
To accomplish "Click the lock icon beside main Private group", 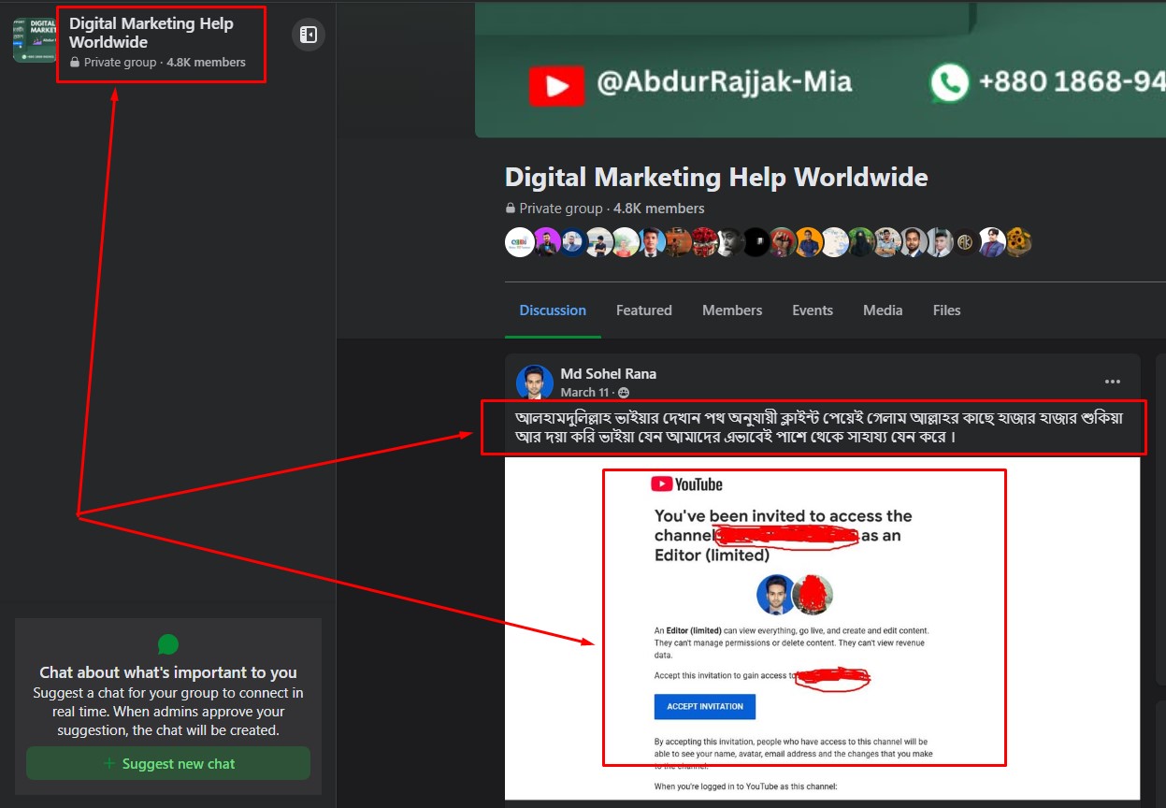I will [511, 209].
